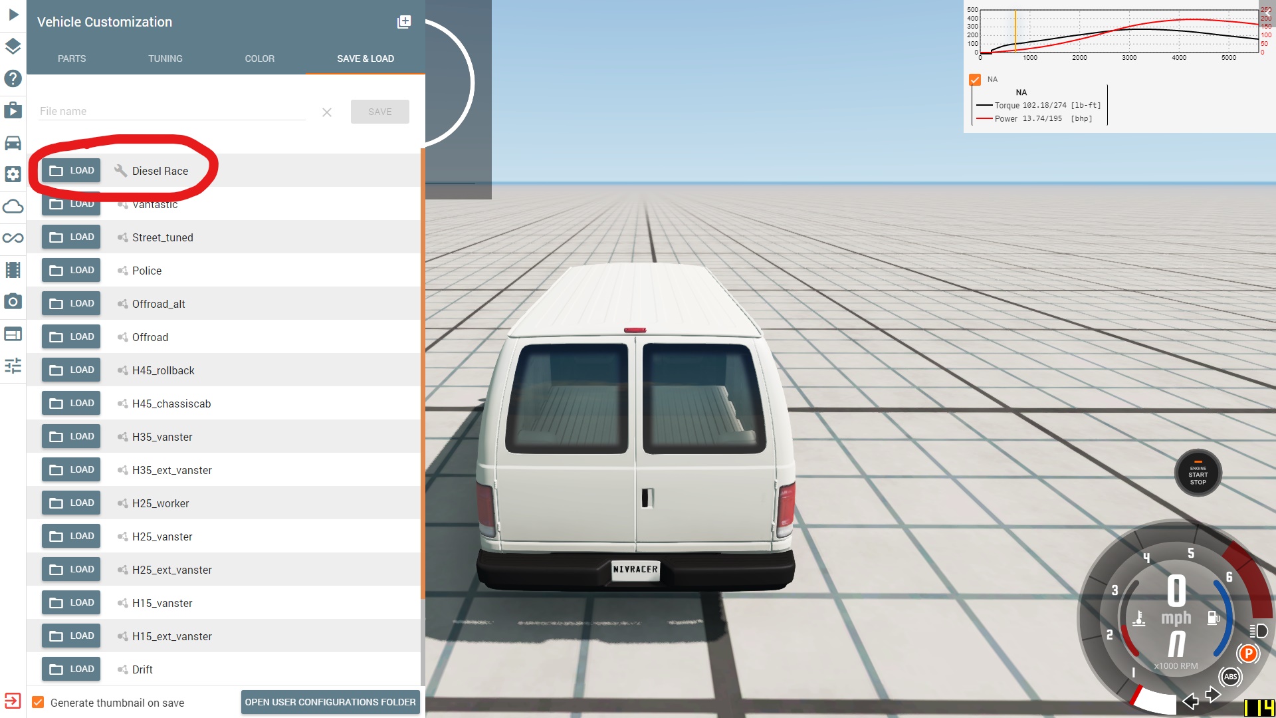This screenshot has width=1276, height=718.
Task: Switch to the Parts tab
Action: pyautogui.click(x=72, y=59)
